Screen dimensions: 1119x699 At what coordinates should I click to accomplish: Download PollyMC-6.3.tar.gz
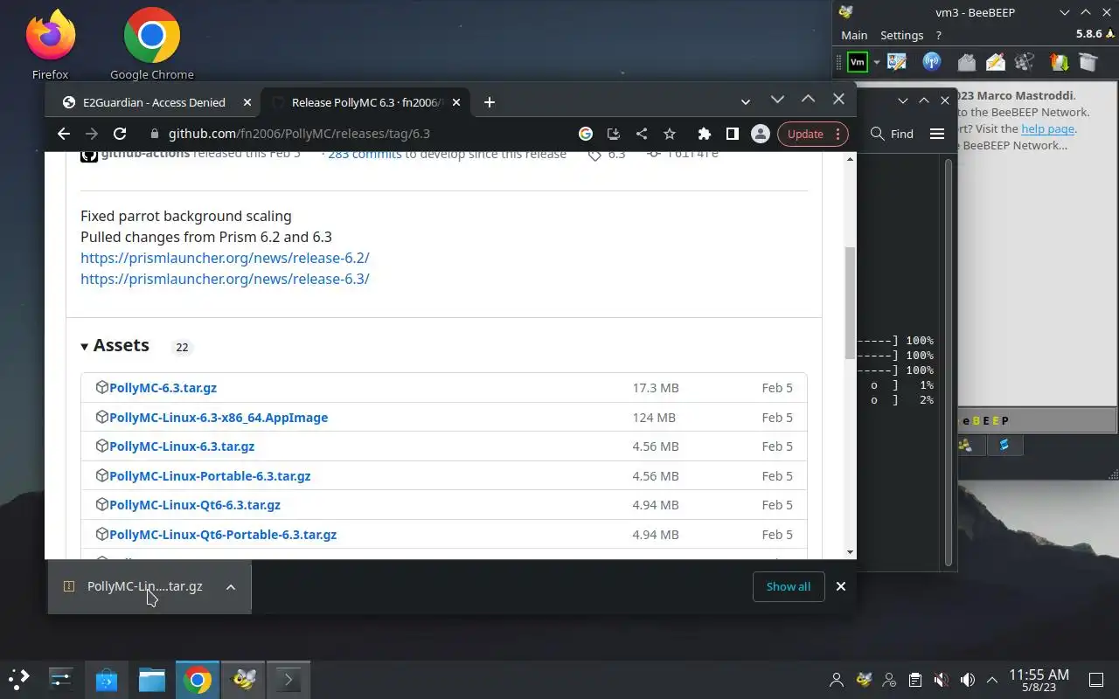click(163, 388)
